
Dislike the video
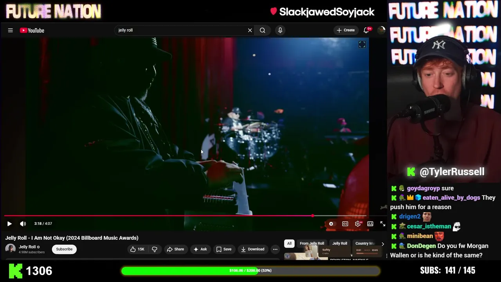tap(155, 249)
